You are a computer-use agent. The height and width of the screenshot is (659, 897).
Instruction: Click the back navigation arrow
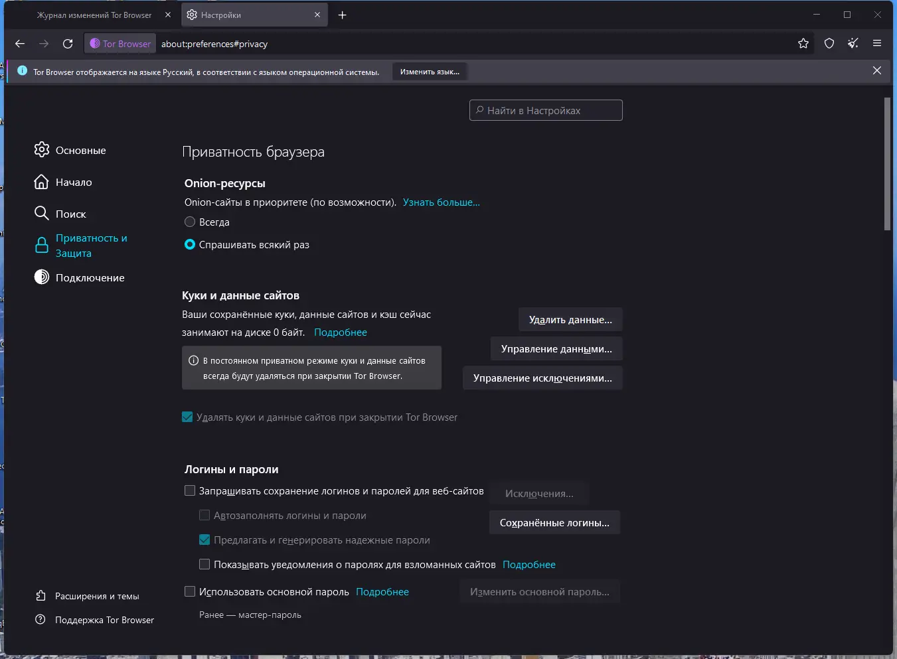[20, 44]
